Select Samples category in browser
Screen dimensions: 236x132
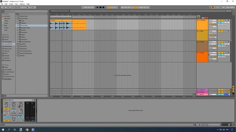pos(7,56)
